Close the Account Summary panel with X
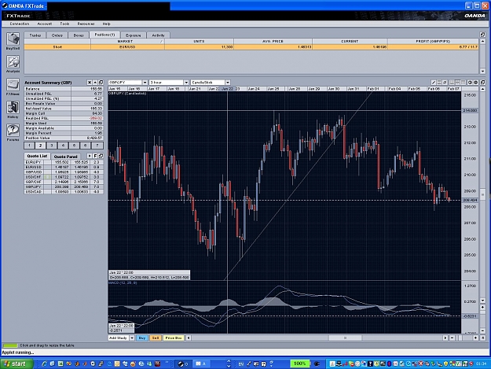491x369 pixels. click(x=90, y=83)
